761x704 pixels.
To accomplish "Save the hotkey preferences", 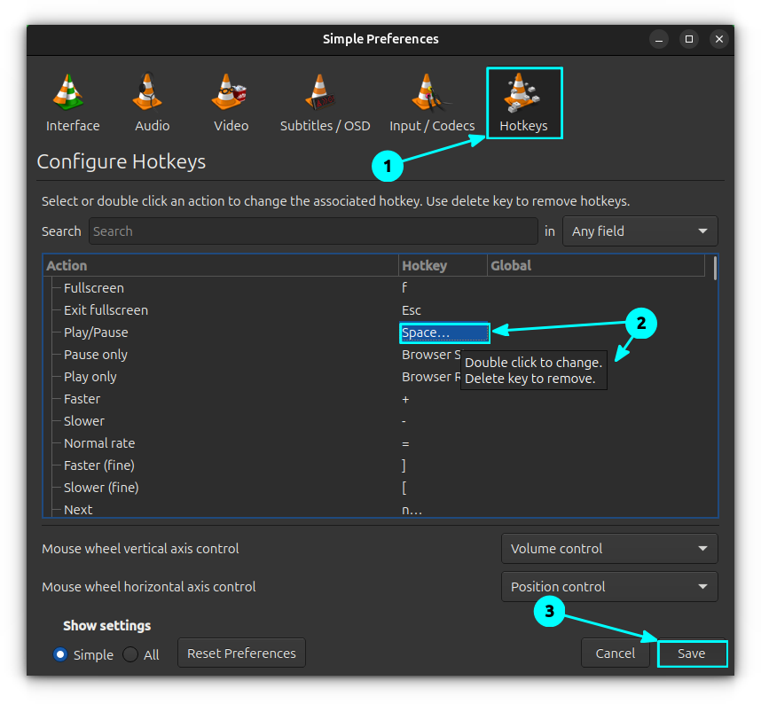I will coord(693,653).
